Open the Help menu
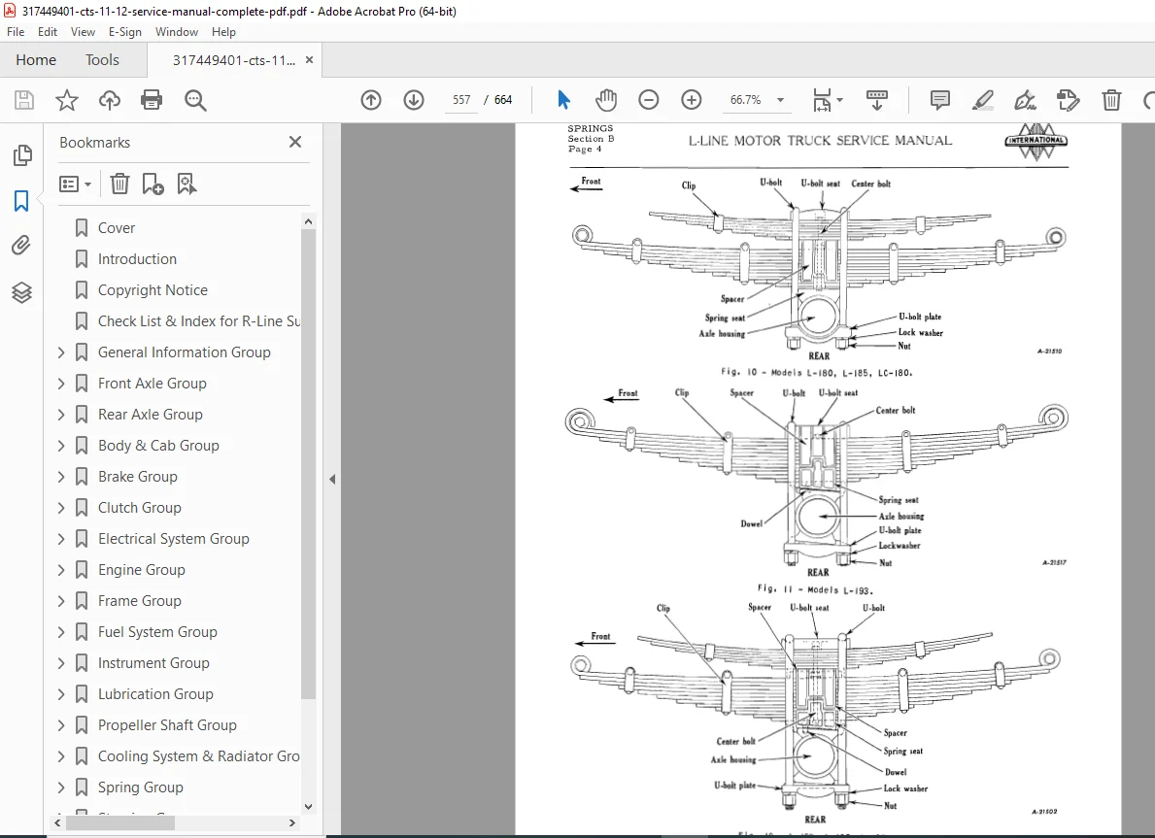This screenshot has width=1155, height=838. click(223, 32)
